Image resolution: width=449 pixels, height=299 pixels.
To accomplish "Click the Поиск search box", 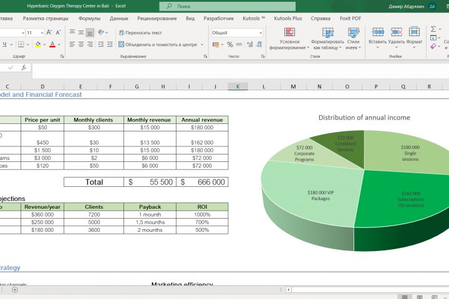I will pos(228,6).
